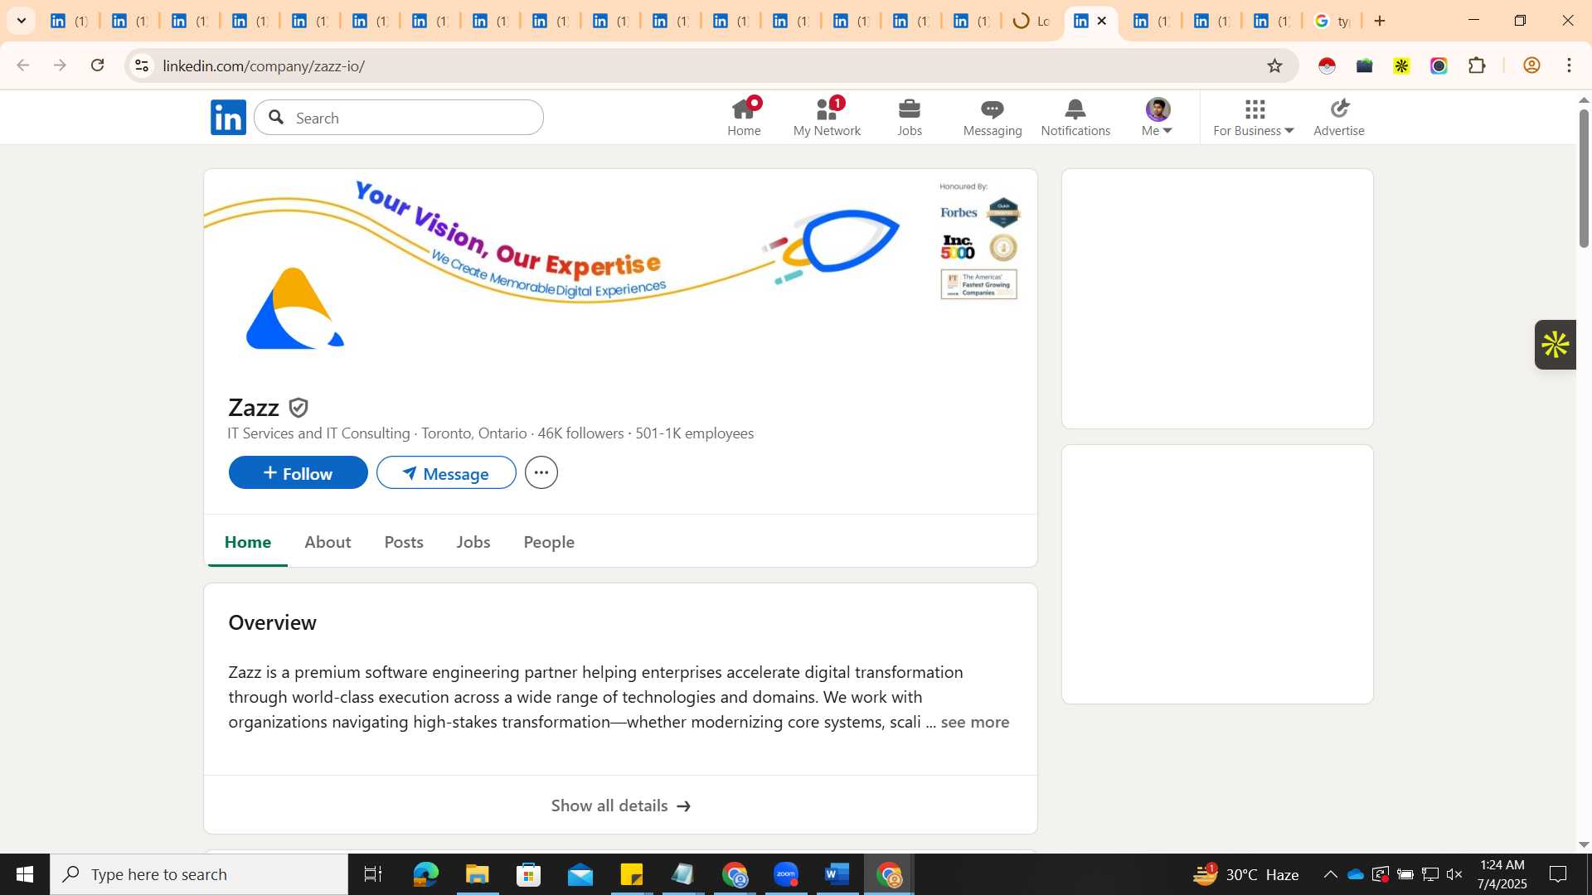Open the weather widget showing 30°C Haze

[x=1245, y=874]
